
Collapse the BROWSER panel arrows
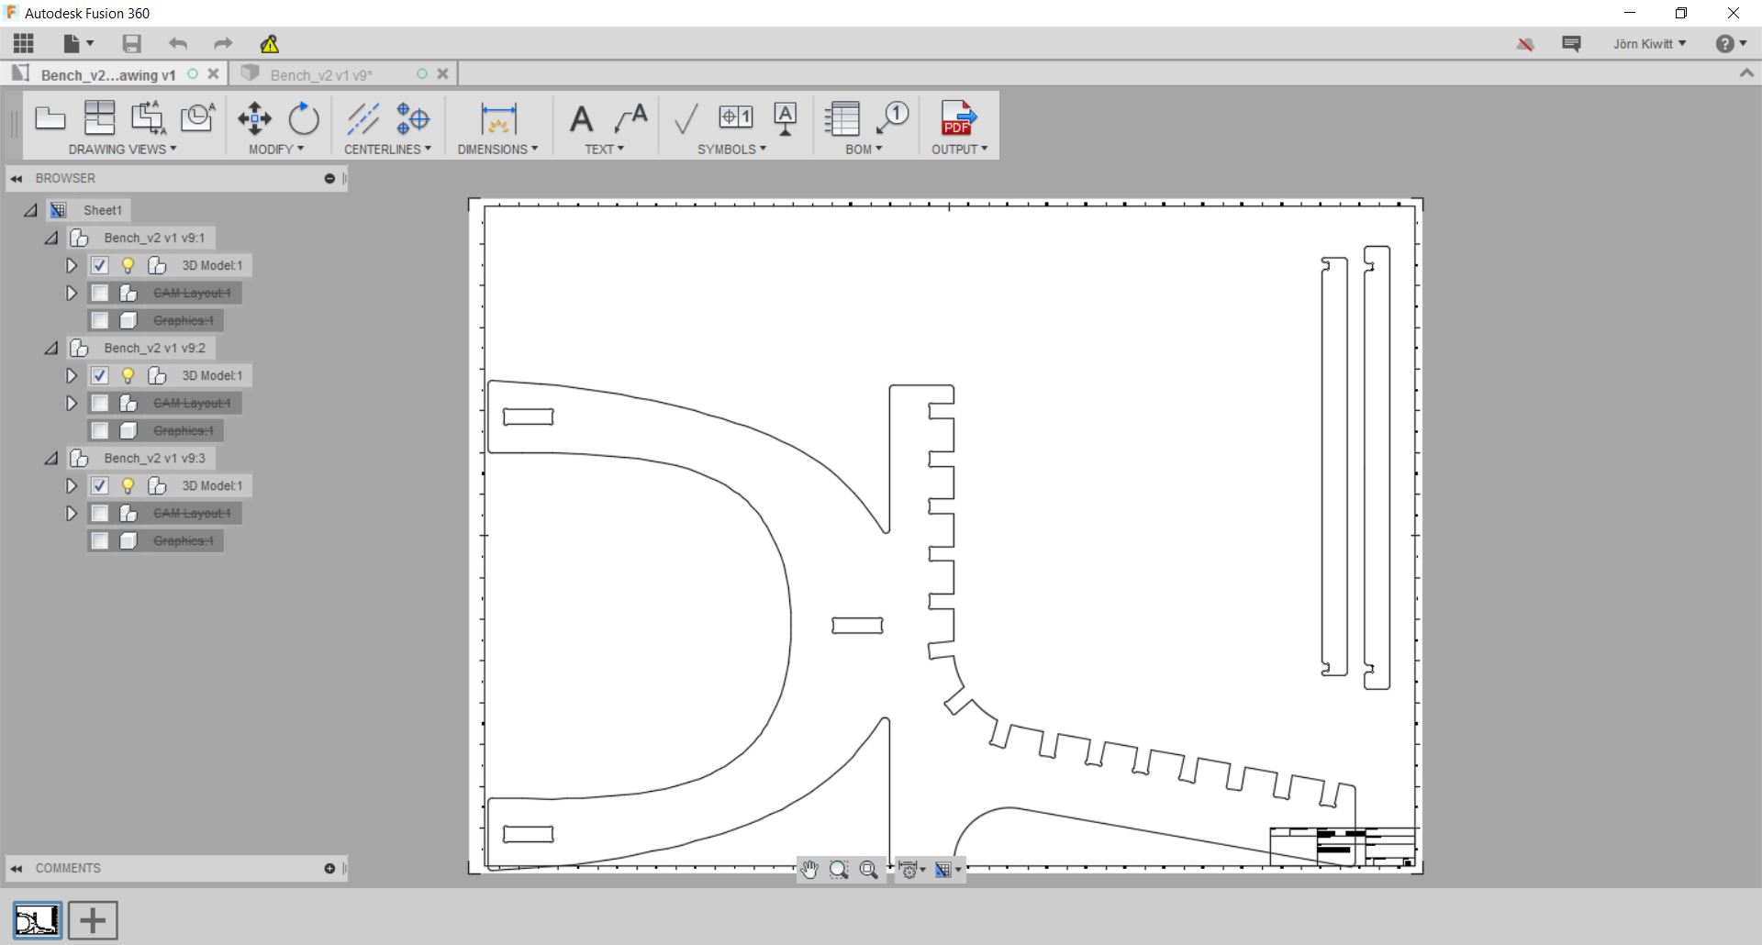click(17, 178)
